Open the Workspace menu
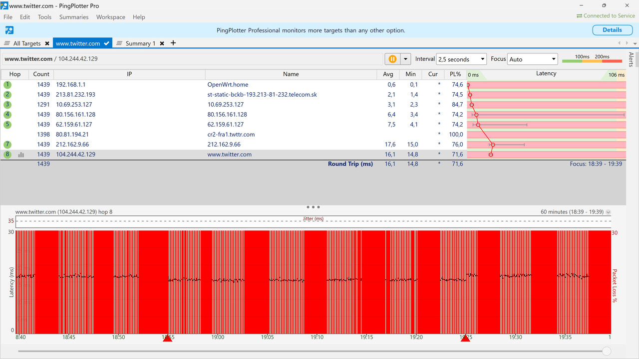This screenshot has height=359, width=639. [111, 17]
